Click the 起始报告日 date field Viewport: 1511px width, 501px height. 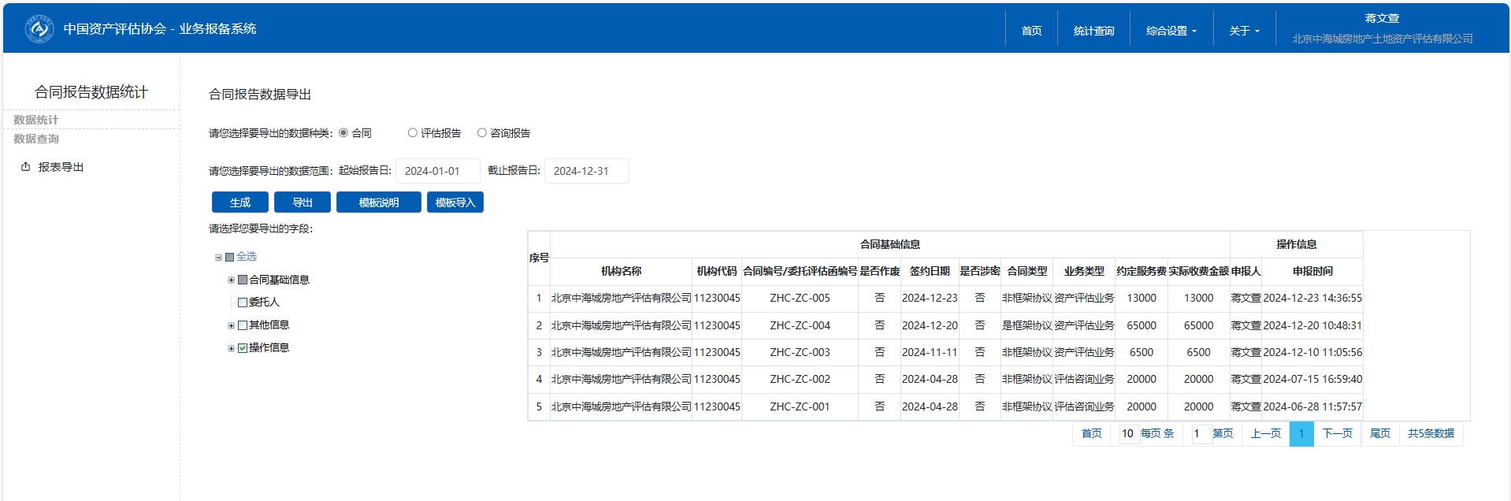pyautogui.click(x=437, y=171)
